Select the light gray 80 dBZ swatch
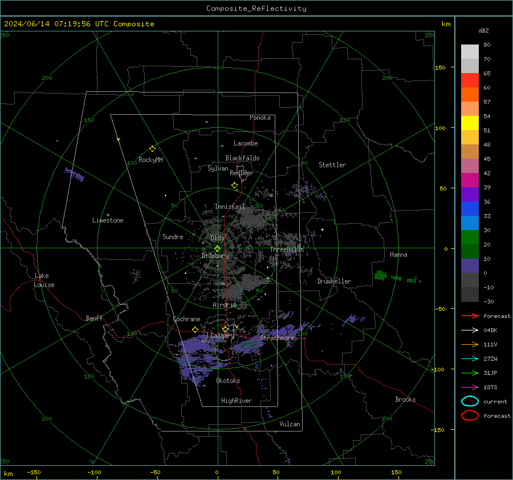513x480 pixels. coord(470,52)
